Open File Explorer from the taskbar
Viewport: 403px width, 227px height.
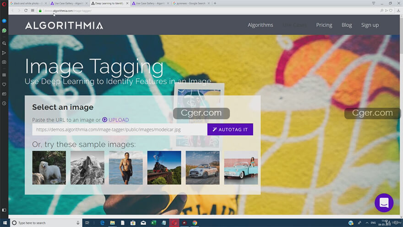pyautogui.click(x=112, y=223)
